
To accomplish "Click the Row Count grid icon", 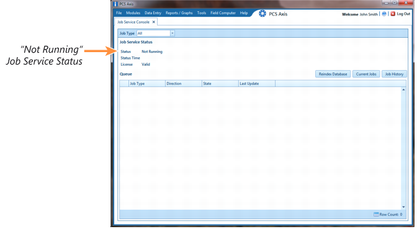I will pyautogui.click(x=376, y=214).
